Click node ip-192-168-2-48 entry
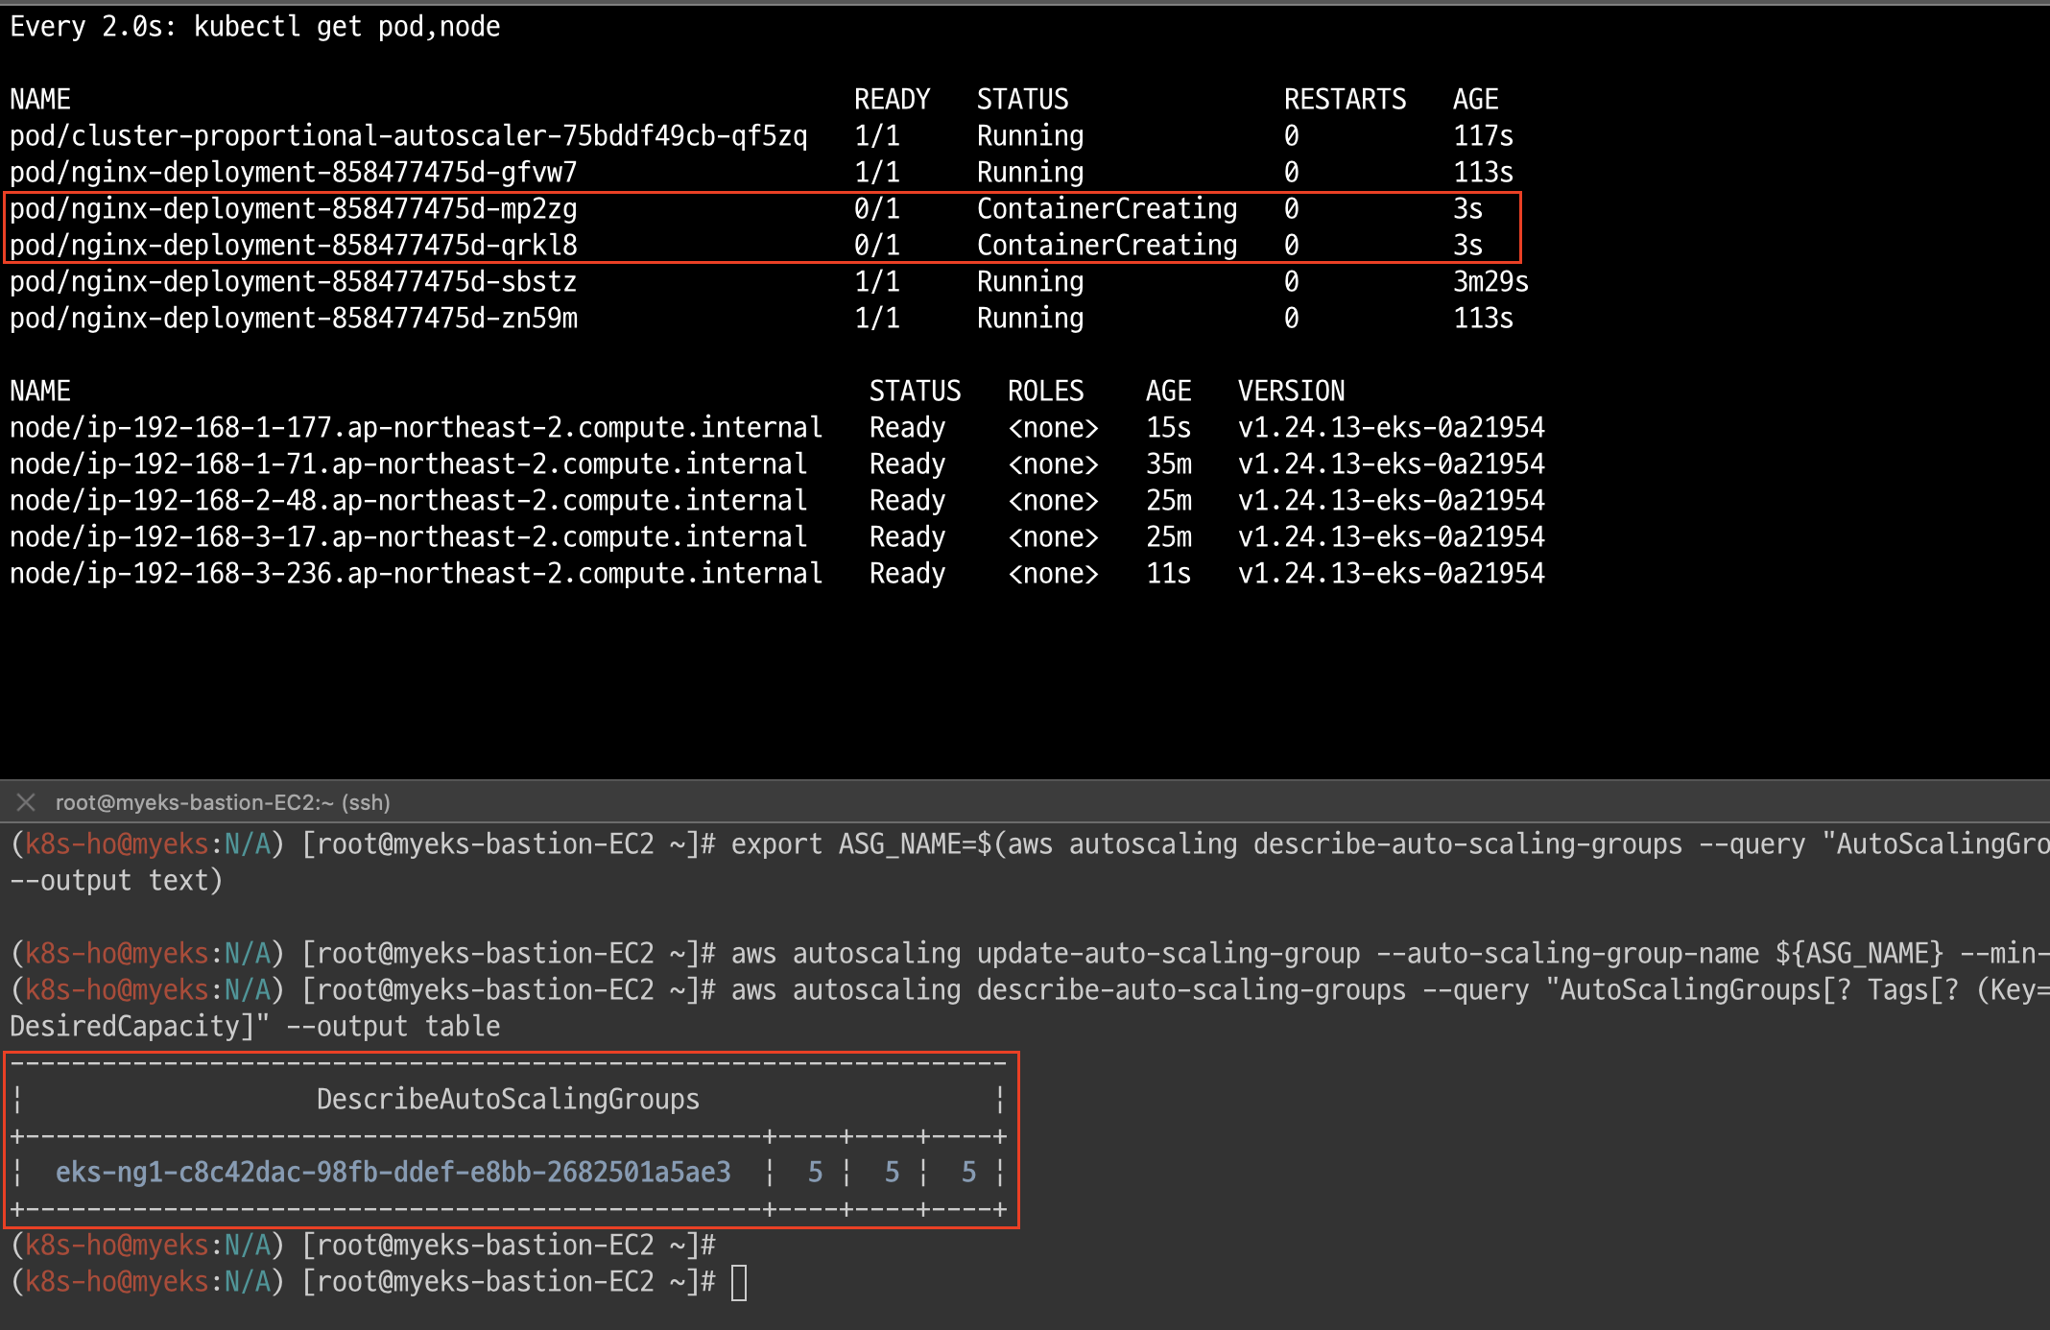The width and height of the screenshot is (2050, 1330). pyautogui.click(x=408, y=501)
